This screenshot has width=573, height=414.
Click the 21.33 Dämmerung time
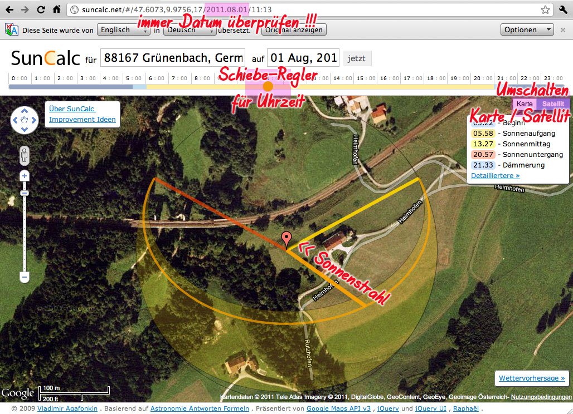(483, 165)
